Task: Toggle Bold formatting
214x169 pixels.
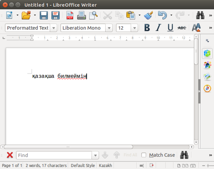Action: 147,28
